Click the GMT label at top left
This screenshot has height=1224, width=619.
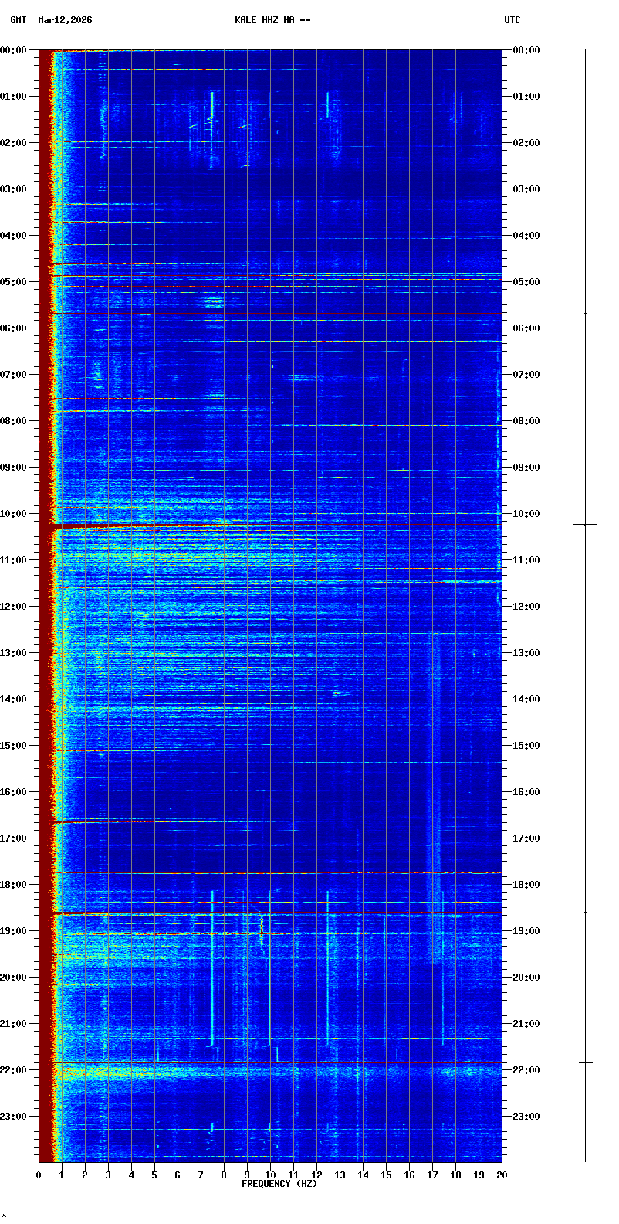pyautogui.click(x=18, y=20)
